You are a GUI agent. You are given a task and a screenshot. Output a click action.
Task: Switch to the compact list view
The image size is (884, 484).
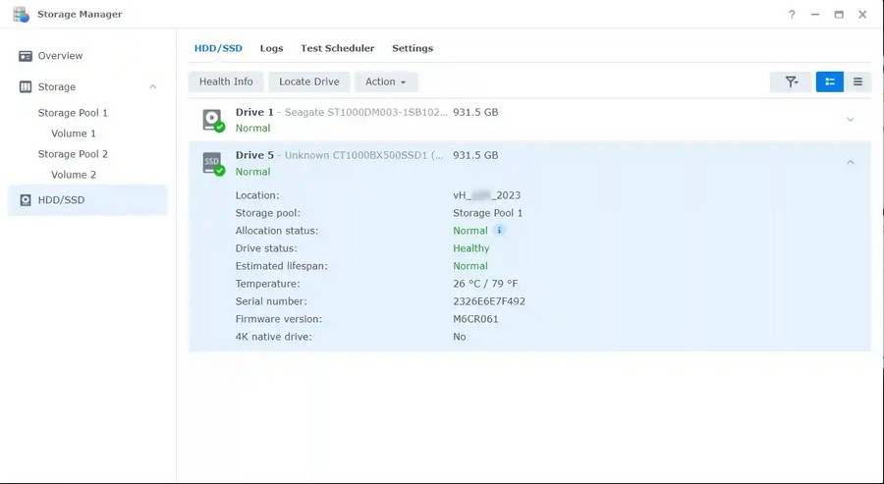coord(857,82)
